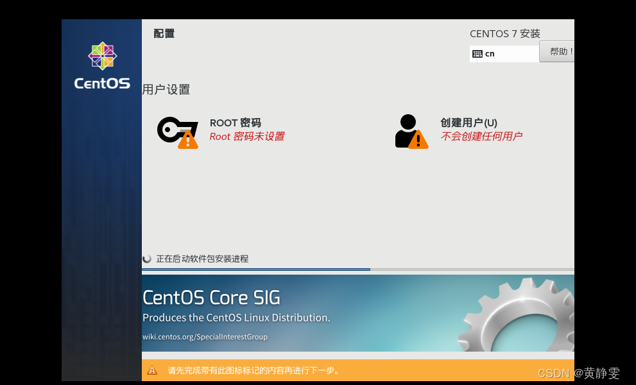Image resolution: width=636 pixels, height=385 pixels.
Task: Select the cn keyboard layout field
Action: click(x=504, y=54)
